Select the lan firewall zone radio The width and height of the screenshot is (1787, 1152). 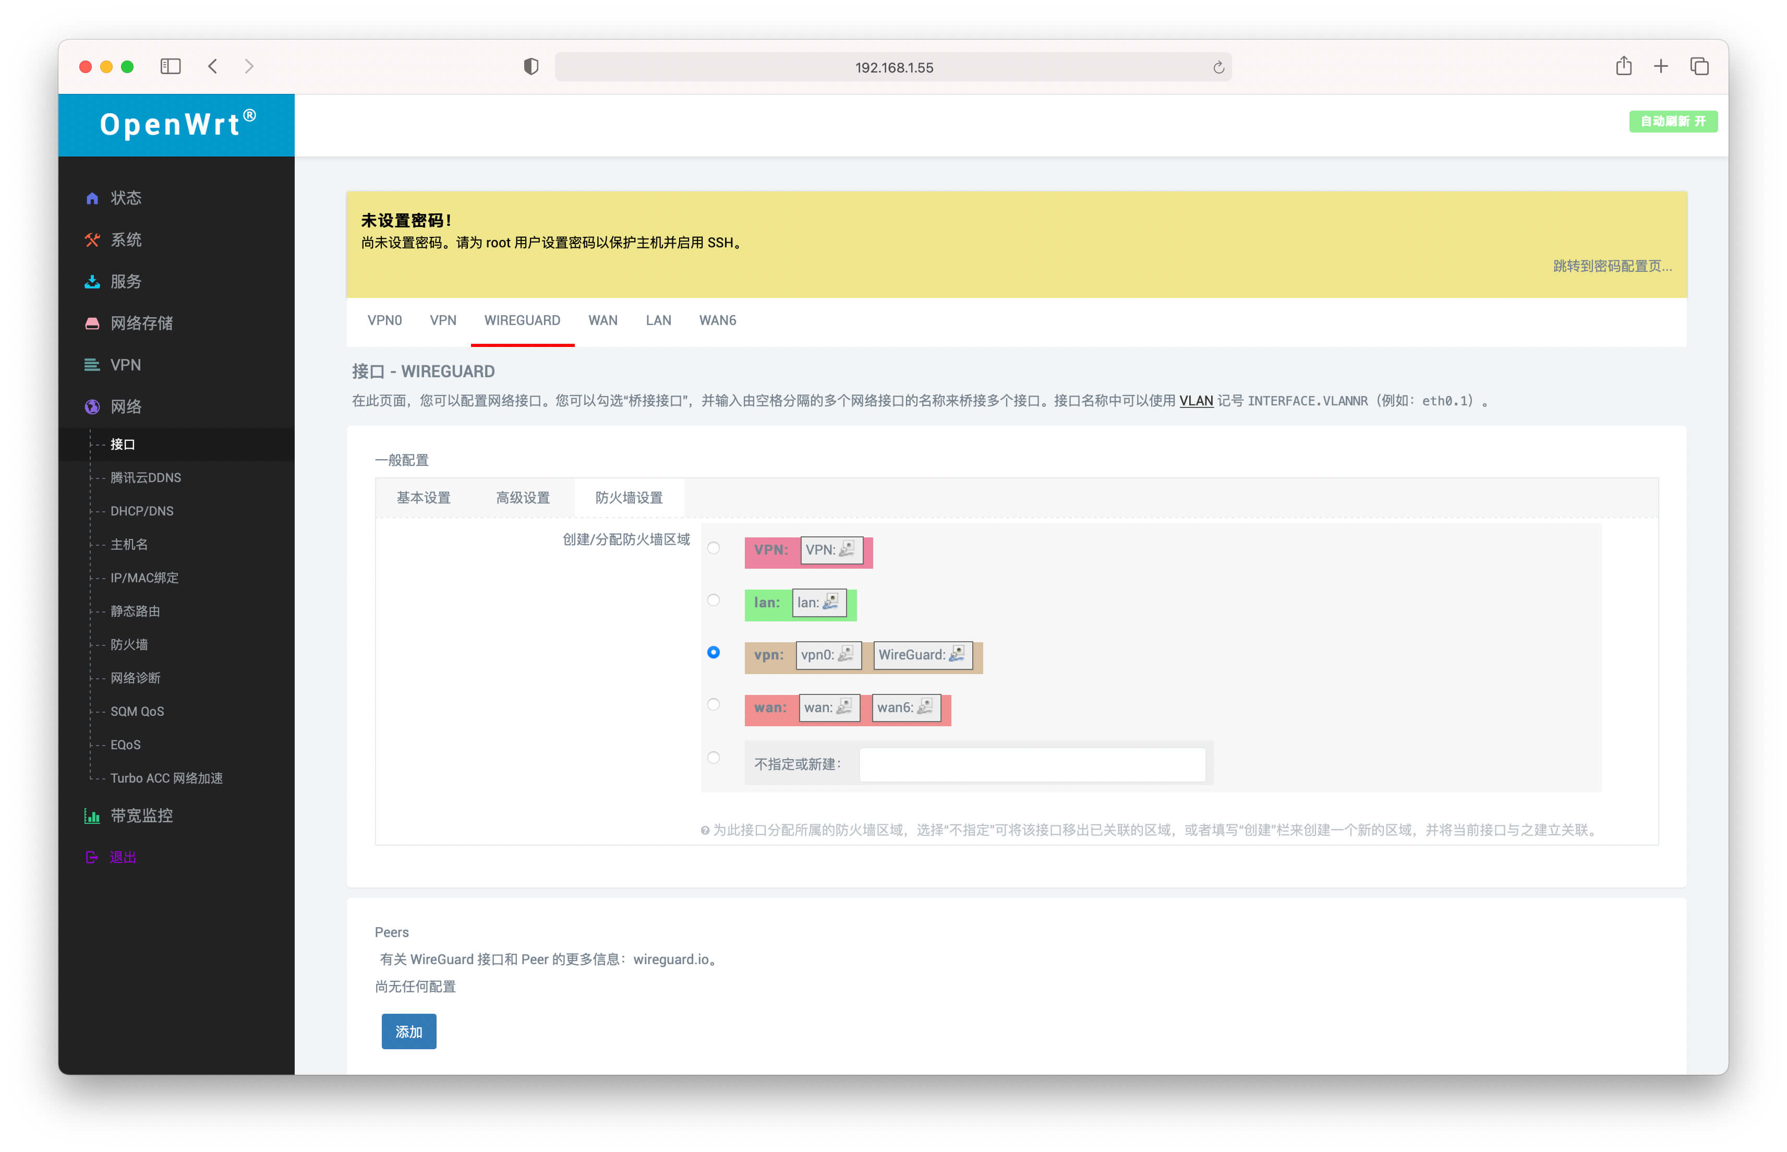pos(714,601)
